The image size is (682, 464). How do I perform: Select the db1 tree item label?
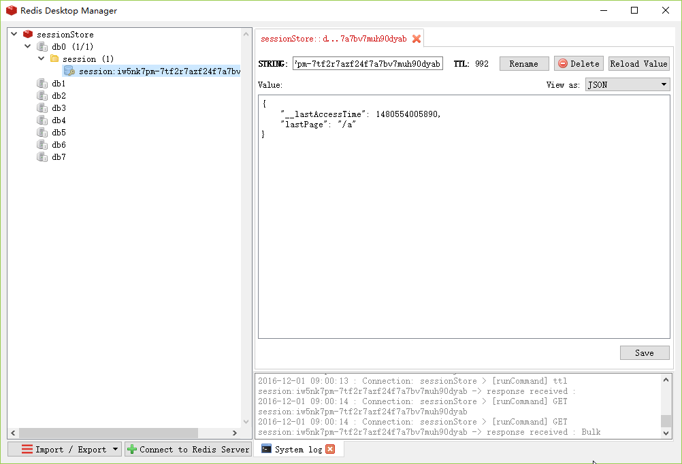click(59, 83)
